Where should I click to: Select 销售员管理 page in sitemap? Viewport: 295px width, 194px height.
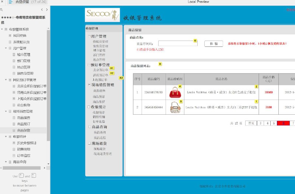click(x=25, y=73)
